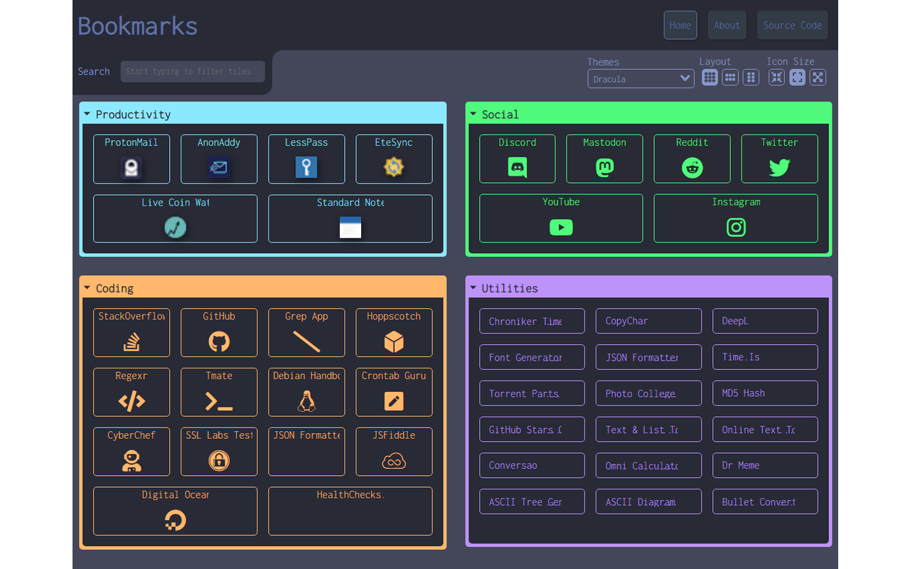
Task: Open the Omni Calculator tile
Action: [648, 465]
